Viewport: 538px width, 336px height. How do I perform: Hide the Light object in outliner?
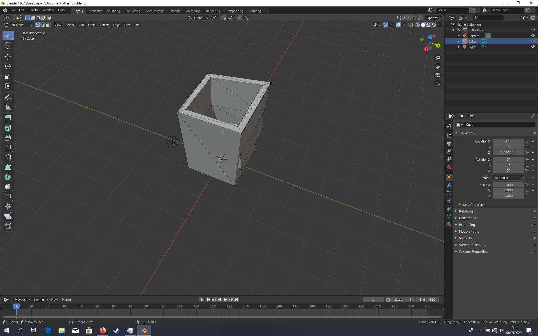click(533, 47)
